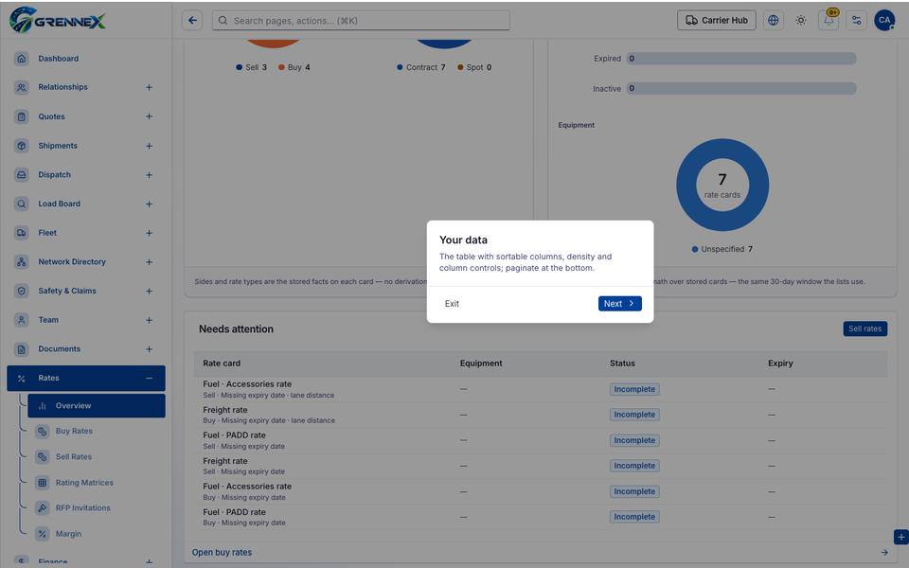The height and width of the screenshot is (568, 909).
Task: Select the Overview submenu item
Action: (97, 406)
